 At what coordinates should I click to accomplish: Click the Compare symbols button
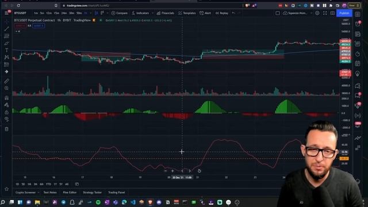pos(120,13)
